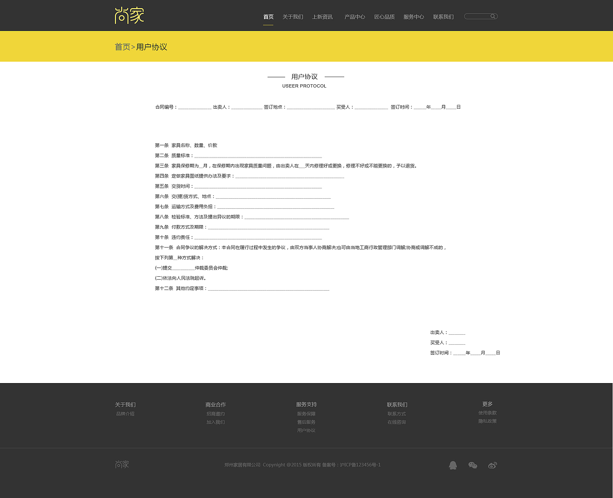This screenshot has width=613, height=498.
Task: Click the 第四条 定做家具图纸 line
Action: 250,176
